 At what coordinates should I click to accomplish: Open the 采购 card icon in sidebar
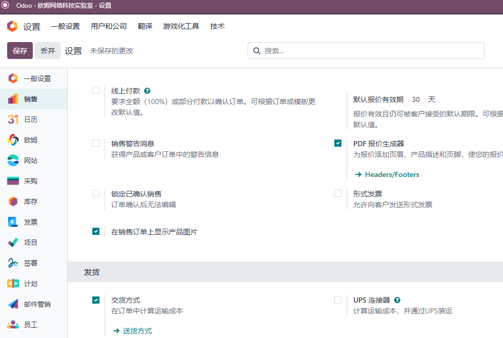click(13, 181)
